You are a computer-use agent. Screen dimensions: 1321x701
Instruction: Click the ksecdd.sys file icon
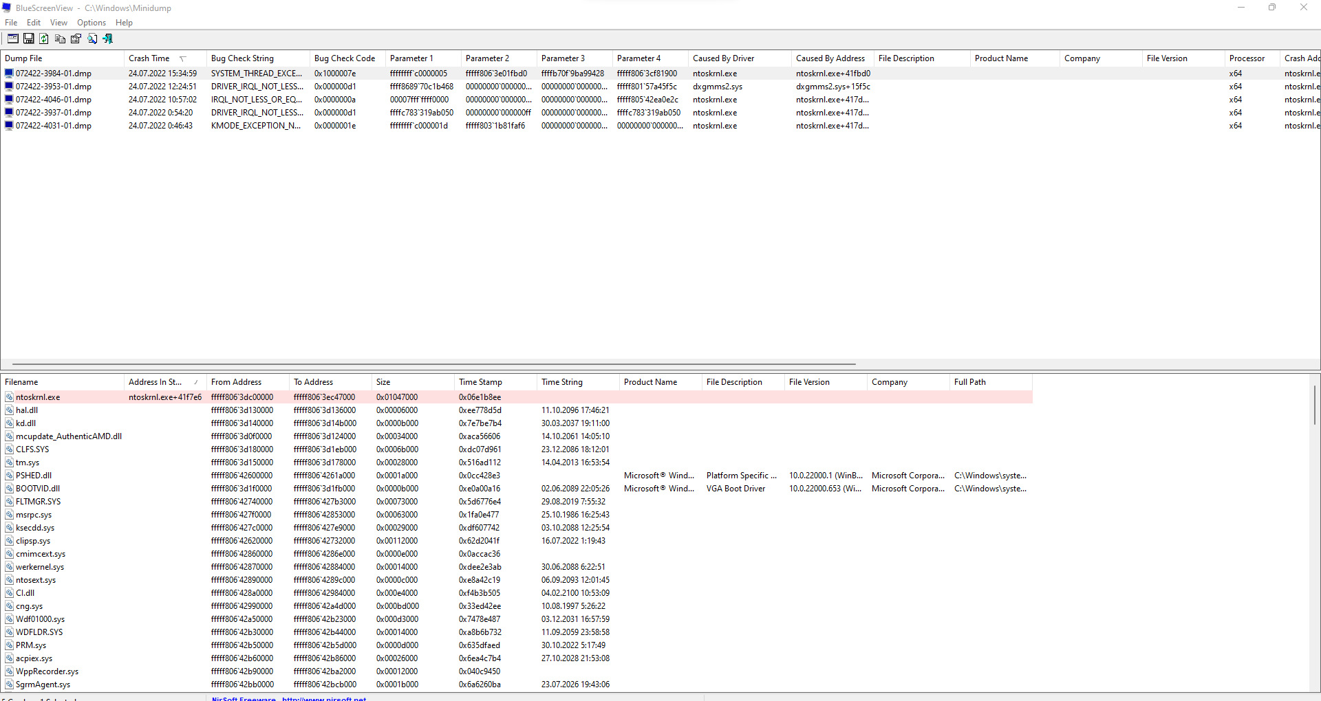point(9,527)
